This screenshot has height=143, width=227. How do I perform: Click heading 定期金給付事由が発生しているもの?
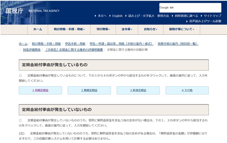click(x=55, y=65)
